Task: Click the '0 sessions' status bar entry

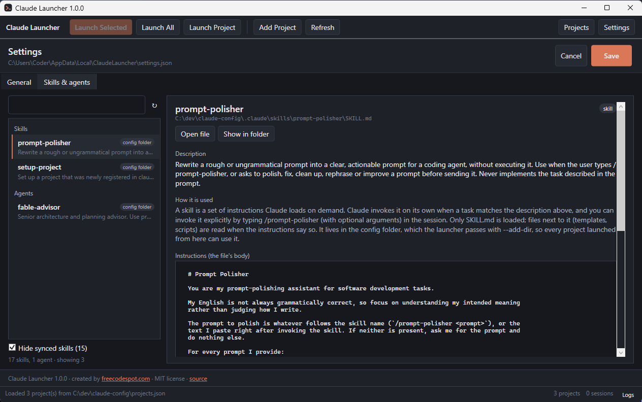Action: (x=600, y=393)
